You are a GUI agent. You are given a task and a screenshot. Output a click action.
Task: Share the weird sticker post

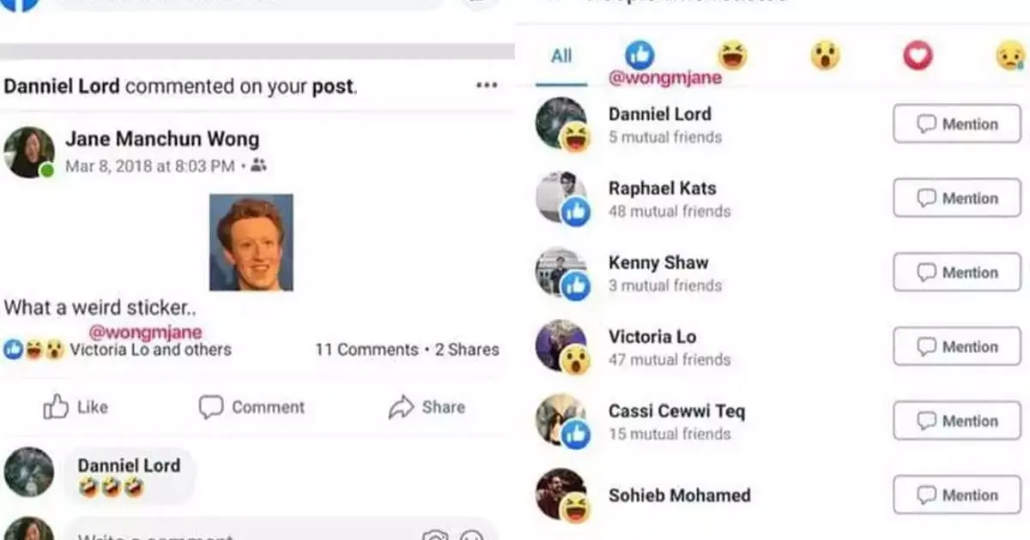pos(427,407)
